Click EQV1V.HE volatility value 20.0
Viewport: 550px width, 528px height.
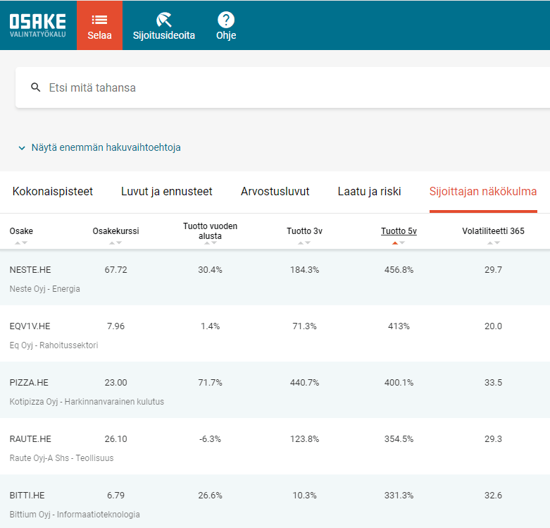coord(493,326)
